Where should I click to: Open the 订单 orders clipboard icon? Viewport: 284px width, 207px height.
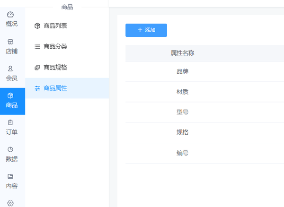10,122
